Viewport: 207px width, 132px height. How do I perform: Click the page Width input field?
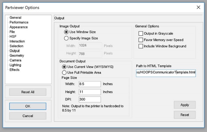[x=90, y=84]
